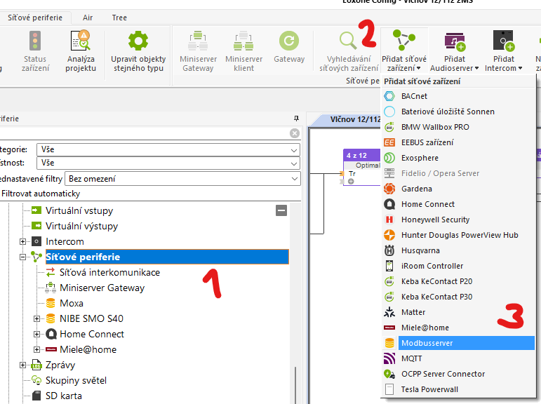Click the 4 z 12 block header
The width and height of the screenshot is (541, 404).
coord(362,155)
